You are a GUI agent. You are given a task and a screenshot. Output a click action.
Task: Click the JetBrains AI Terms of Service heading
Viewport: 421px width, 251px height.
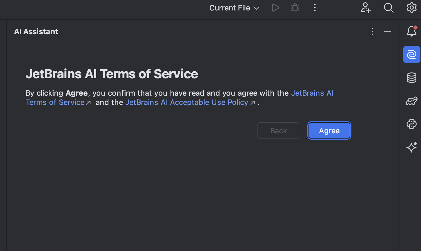pos(112,74)
